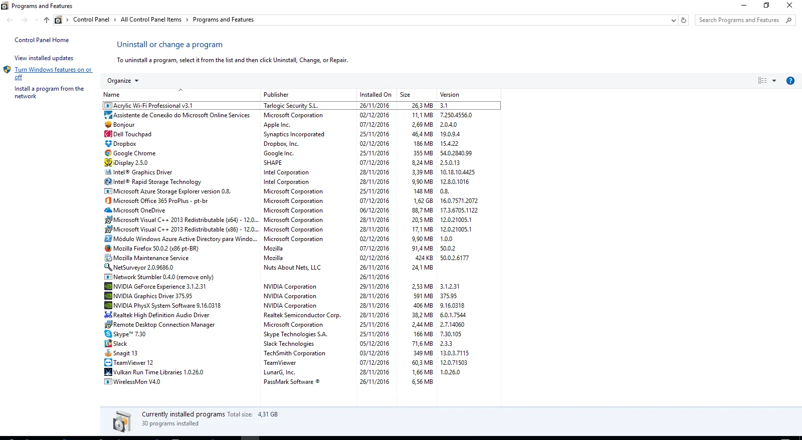Viewport: 802px width, 440px height.
Task: Open the recent locations dropdown arrow
Action: click(36, 20)
